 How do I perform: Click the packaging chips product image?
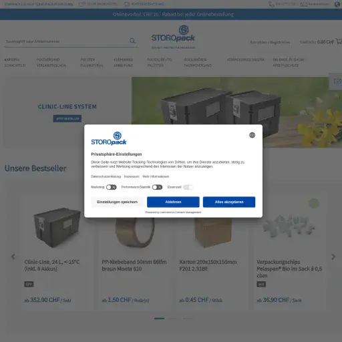tap(289, 227)
